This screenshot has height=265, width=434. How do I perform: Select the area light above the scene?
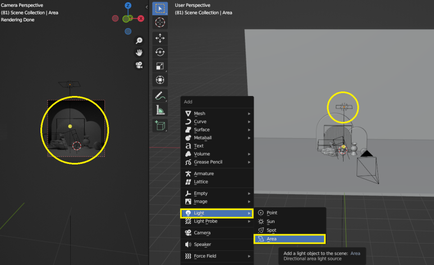[x=344, y=107]
